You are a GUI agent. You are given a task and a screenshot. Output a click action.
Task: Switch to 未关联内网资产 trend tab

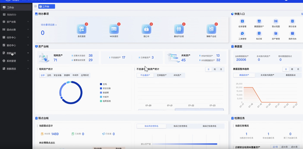[267, 75]
